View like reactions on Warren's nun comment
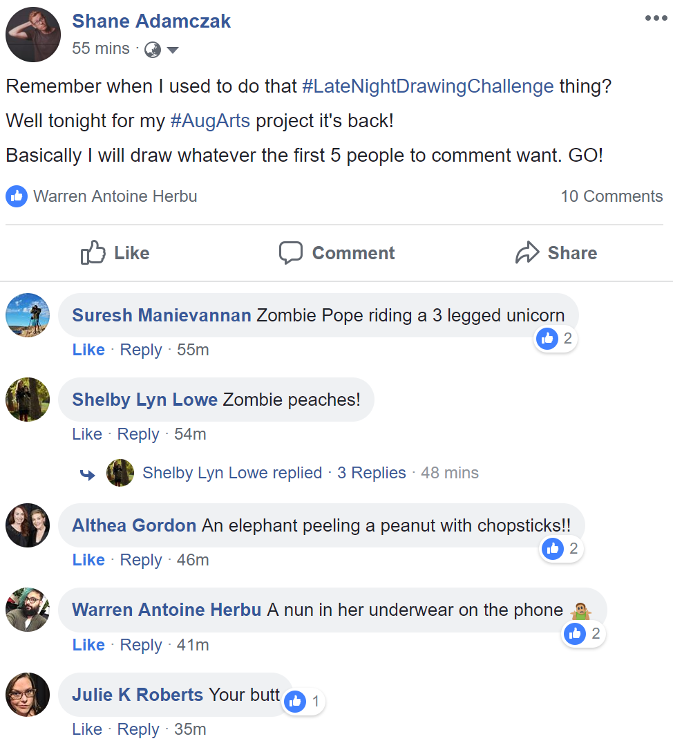 pos(584,634)
